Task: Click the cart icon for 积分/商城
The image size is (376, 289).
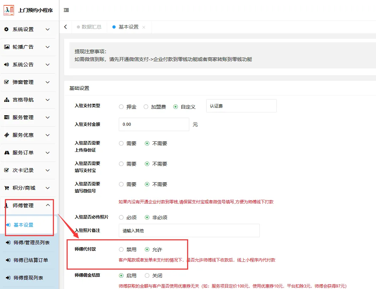Action: click(x=7, y=188)
